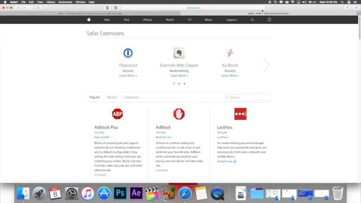Open the View menu
The height and width of the screenshot is (203, 361).
40,2
